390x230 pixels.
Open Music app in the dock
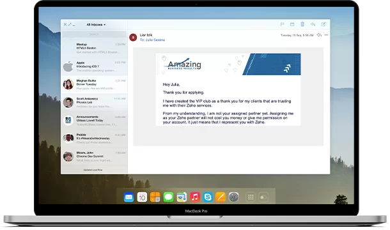point(195,197)
